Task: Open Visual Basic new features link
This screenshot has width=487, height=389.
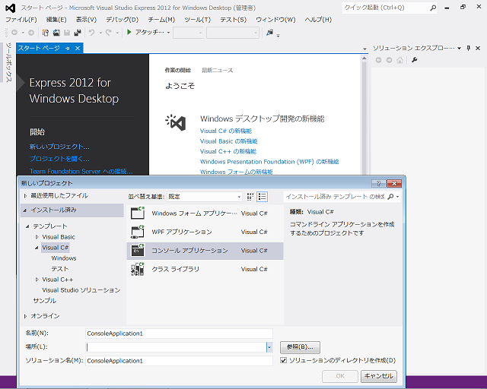Action: [x=228, y=141]
